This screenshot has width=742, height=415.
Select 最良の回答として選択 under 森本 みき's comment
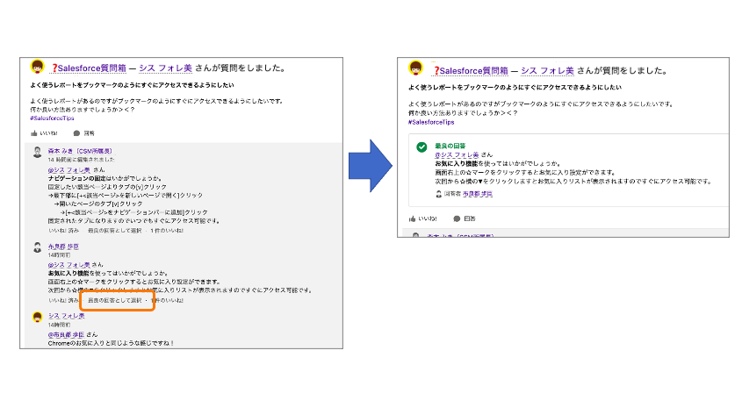[x=114, y=231]
